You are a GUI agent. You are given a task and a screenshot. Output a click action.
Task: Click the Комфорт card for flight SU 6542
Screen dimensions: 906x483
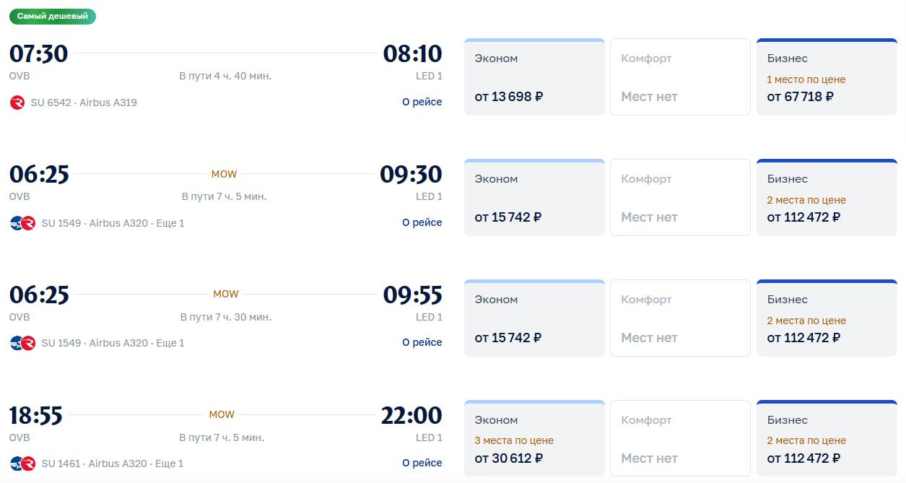click(680, 77)
